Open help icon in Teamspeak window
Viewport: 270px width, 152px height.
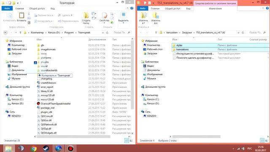132,8
